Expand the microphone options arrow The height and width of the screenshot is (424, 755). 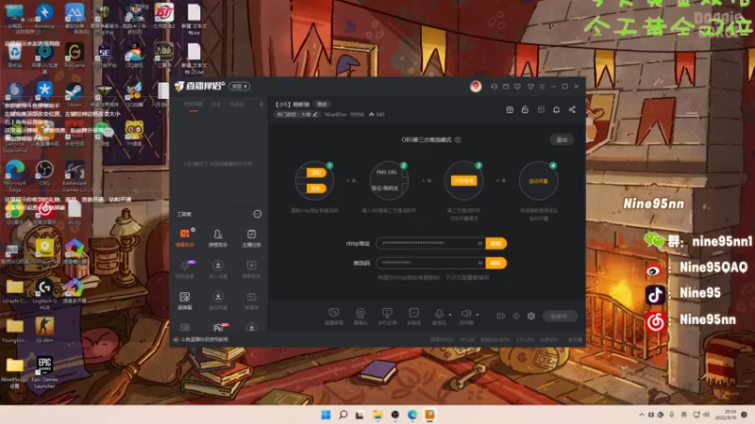coord(450,315)
